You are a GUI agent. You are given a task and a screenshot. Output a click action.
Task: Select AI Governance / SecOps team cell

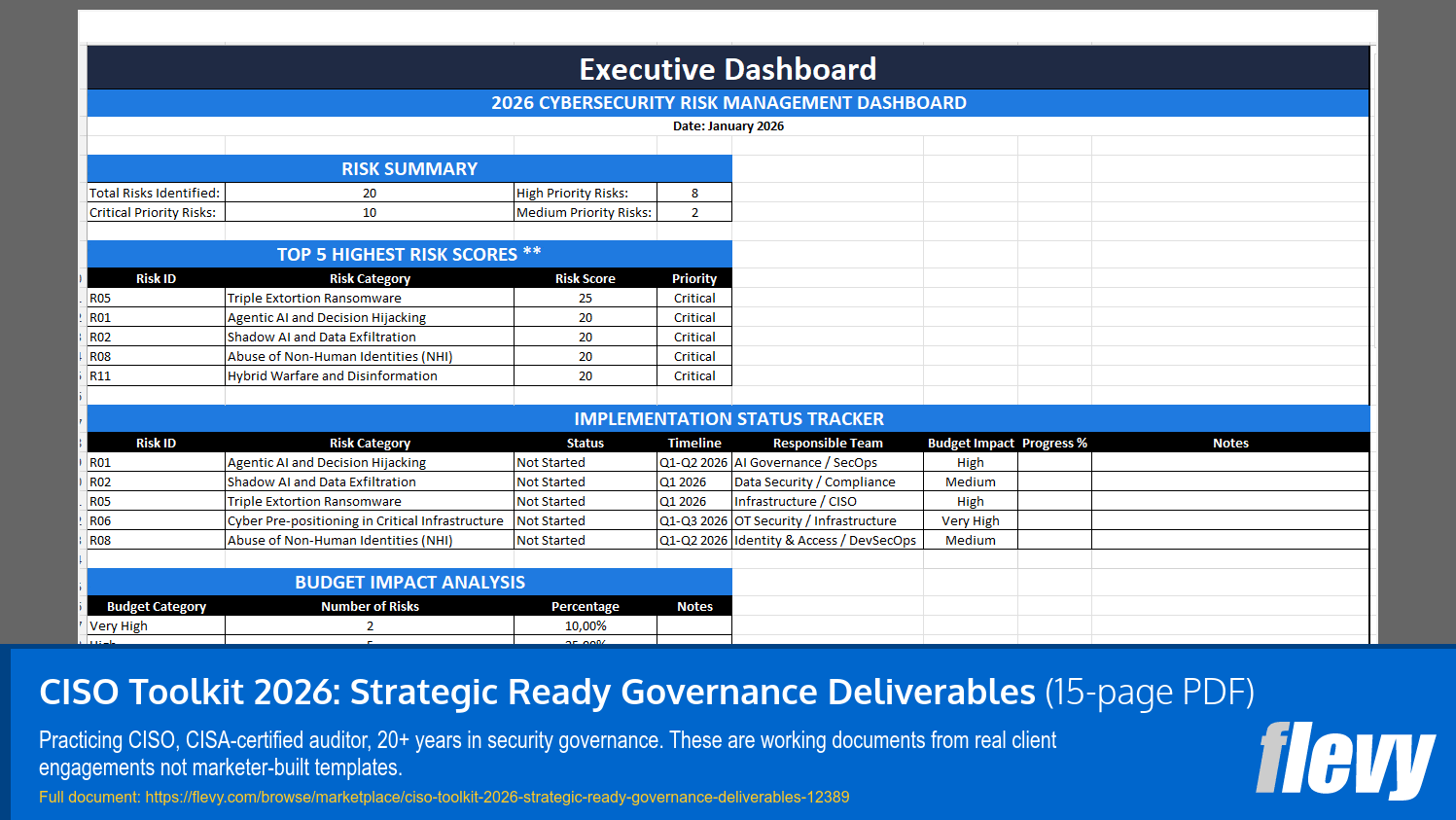pyautogui.click(x=828, y=462)
